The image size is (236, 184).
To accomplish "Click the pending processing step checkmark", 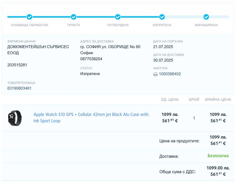I will [x=29, y=17].
